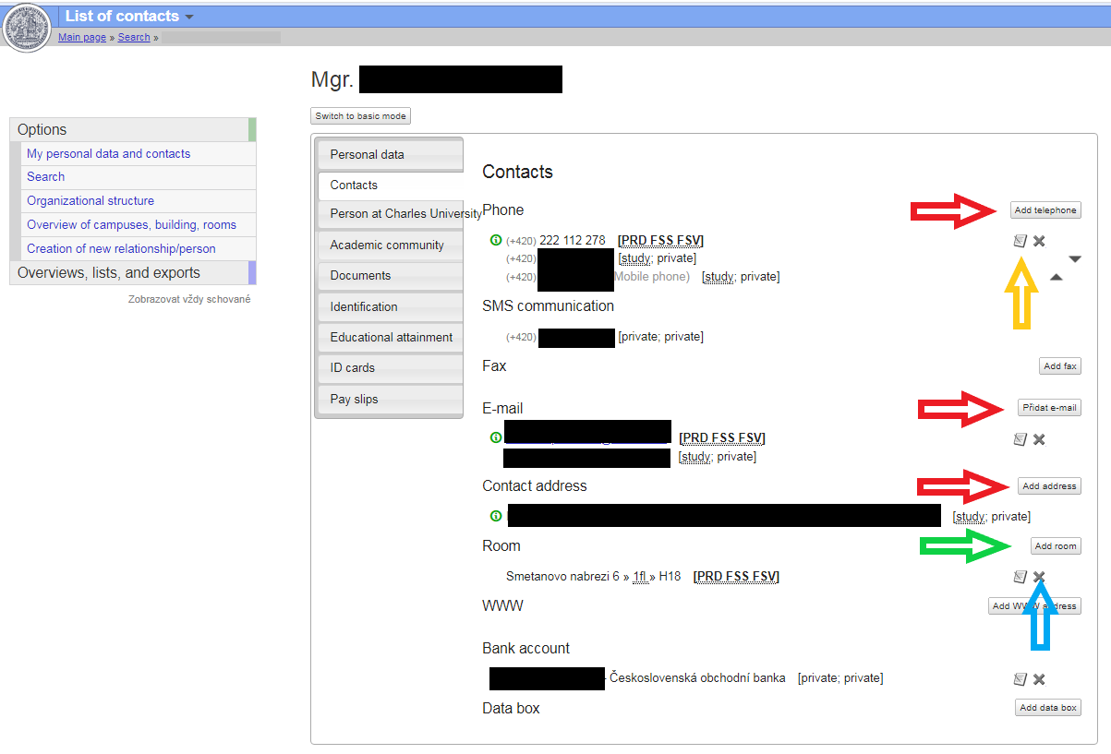This screenshot has height=754, width=1111.
Task: Click the Data box heading
Action: [x=511, y=709]
